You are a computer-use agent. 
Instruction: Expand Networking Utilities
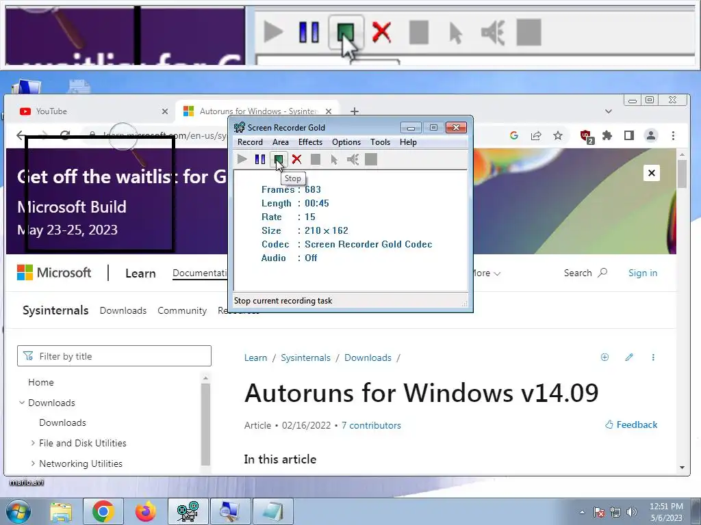[33, 463]
